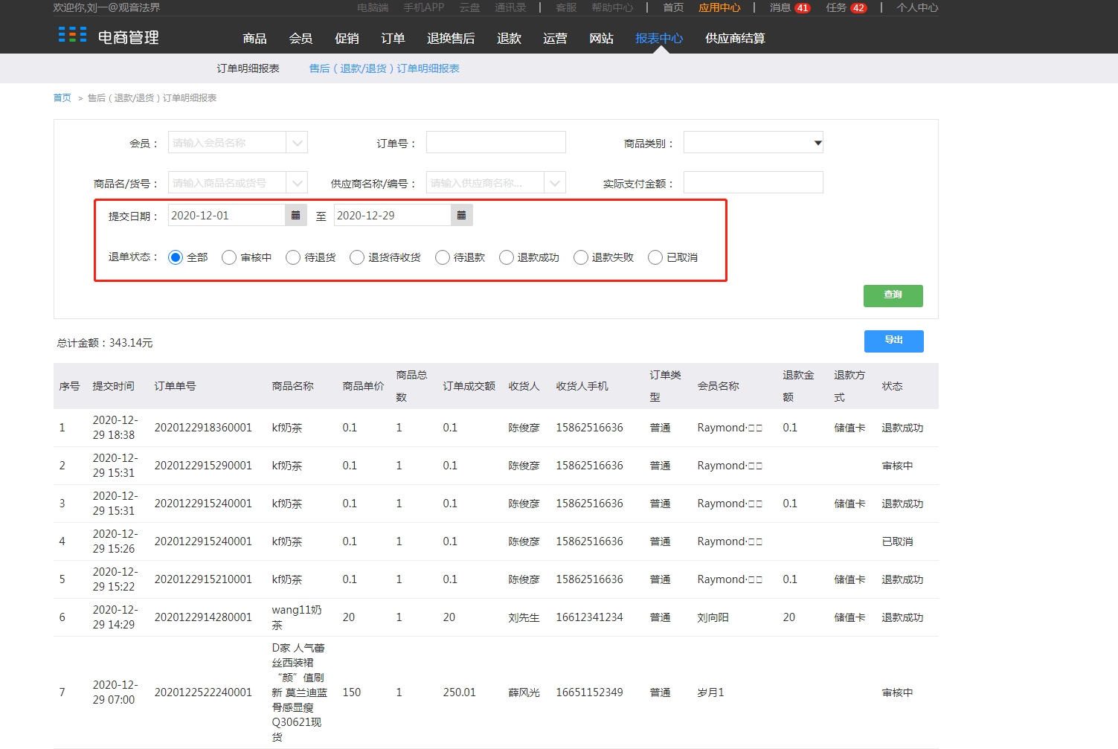Screen dimensions: 1118x749
Task: Expand the 供应商名称/编号 dropdown arrow
Action: tap(555, 182)
